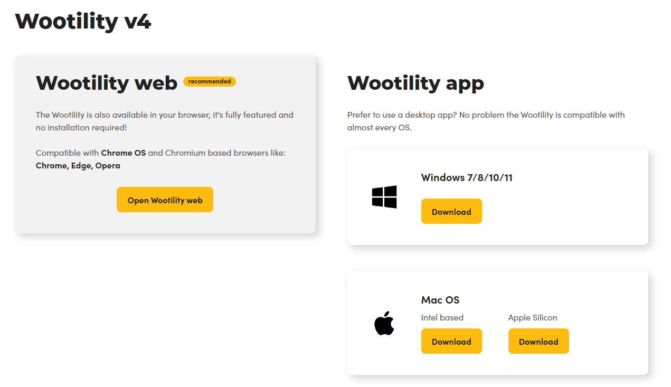Image resolution: width=671 pixels, height=387 pixels.
Task: Click the 'no installation required' description text
Action: tap(81, 127)
